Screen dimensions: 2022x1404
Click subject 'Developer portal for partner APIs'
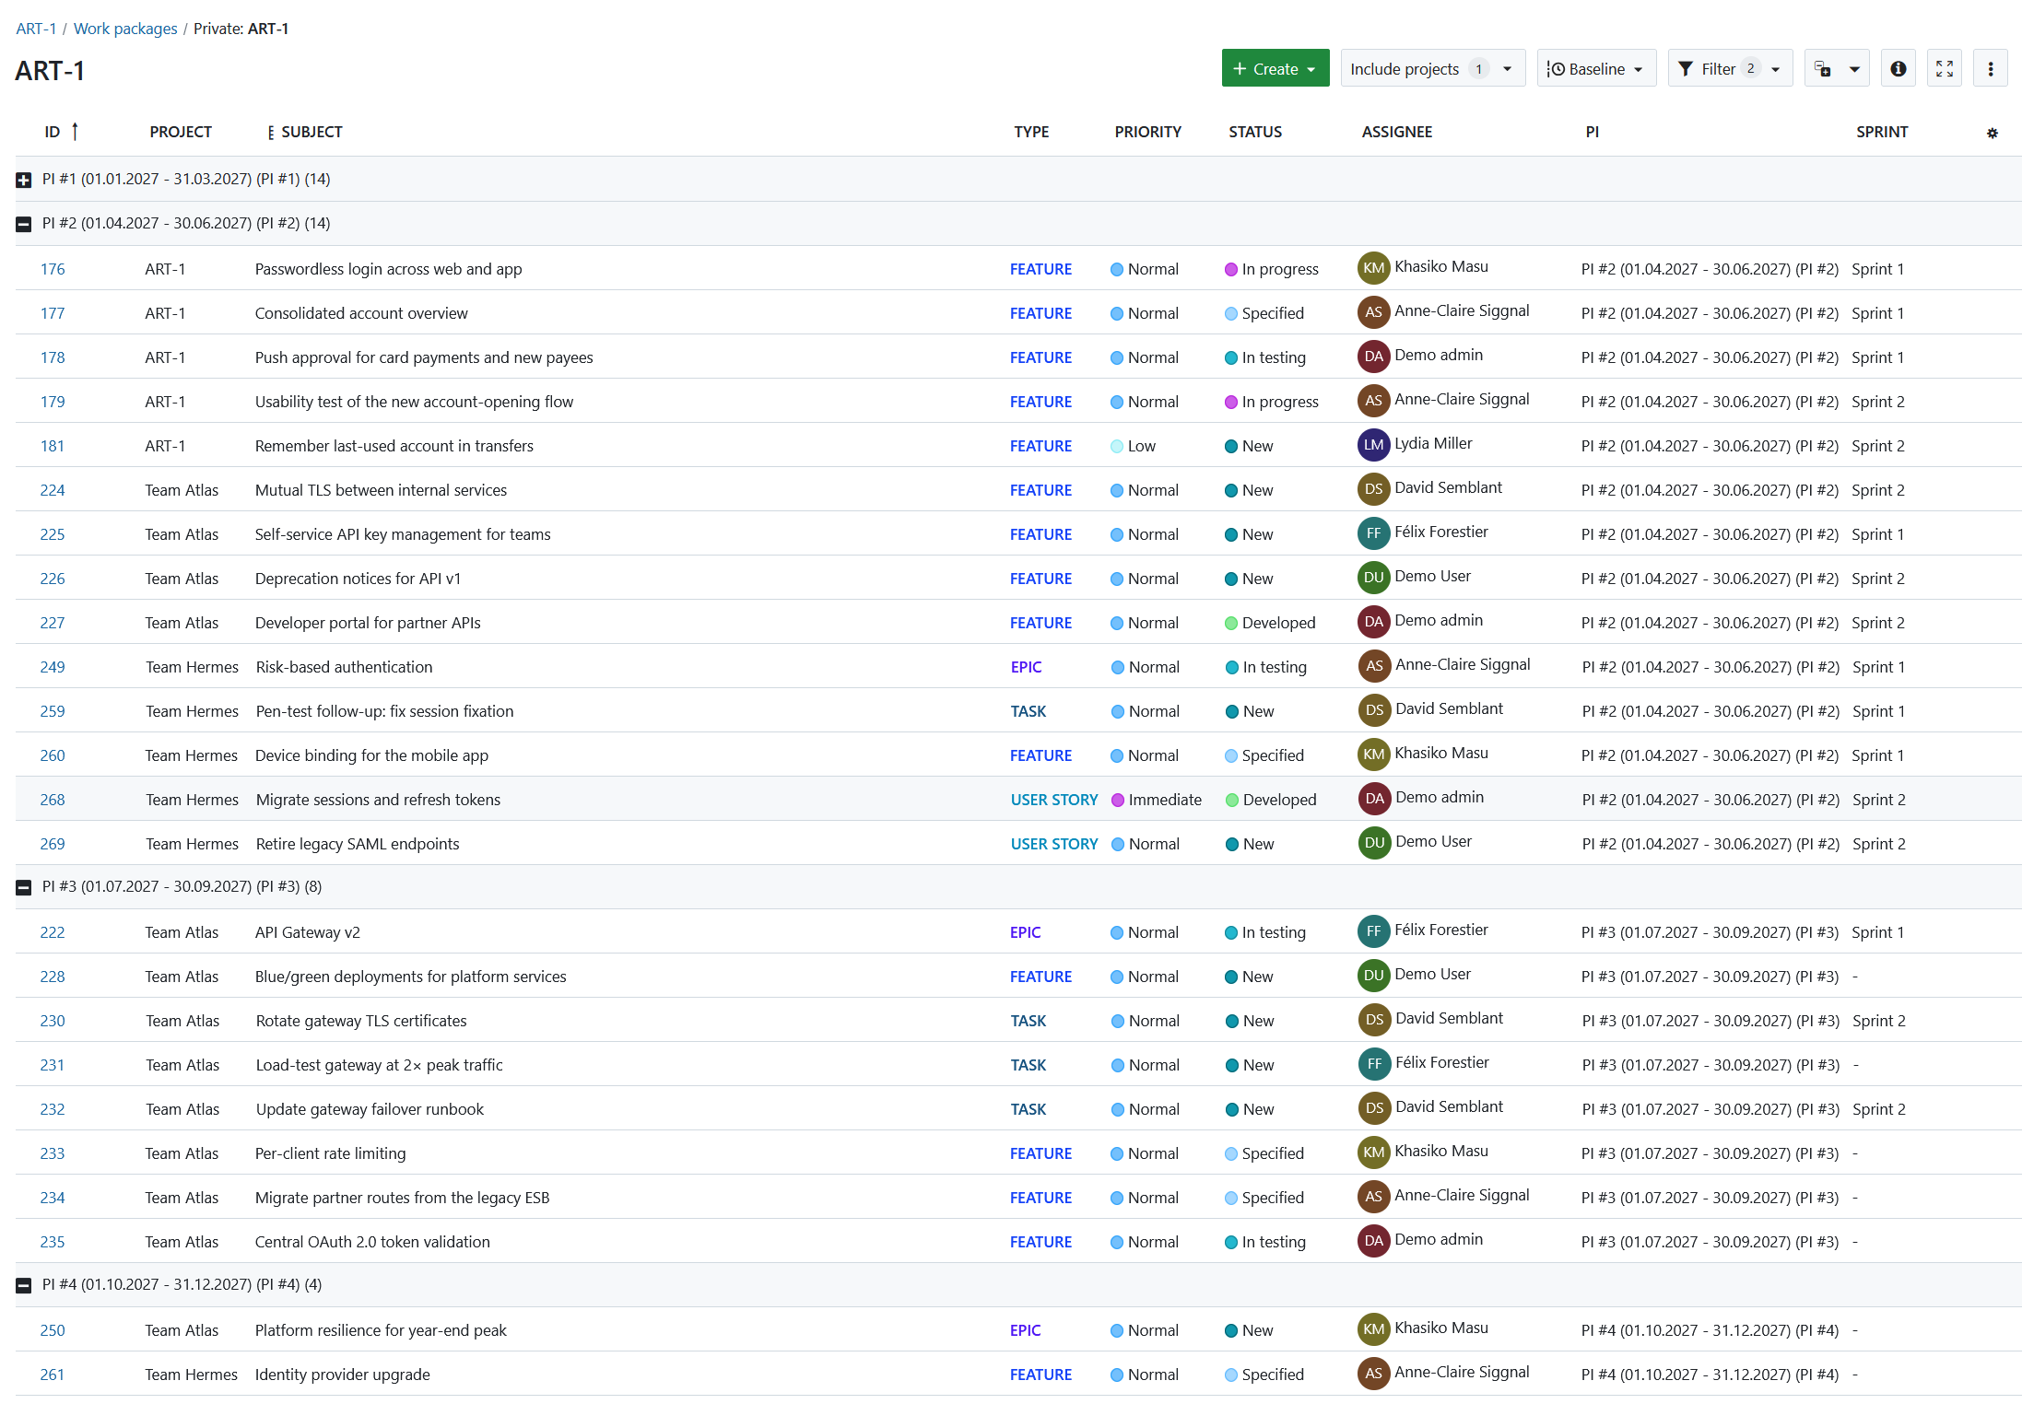coord(368,623)
